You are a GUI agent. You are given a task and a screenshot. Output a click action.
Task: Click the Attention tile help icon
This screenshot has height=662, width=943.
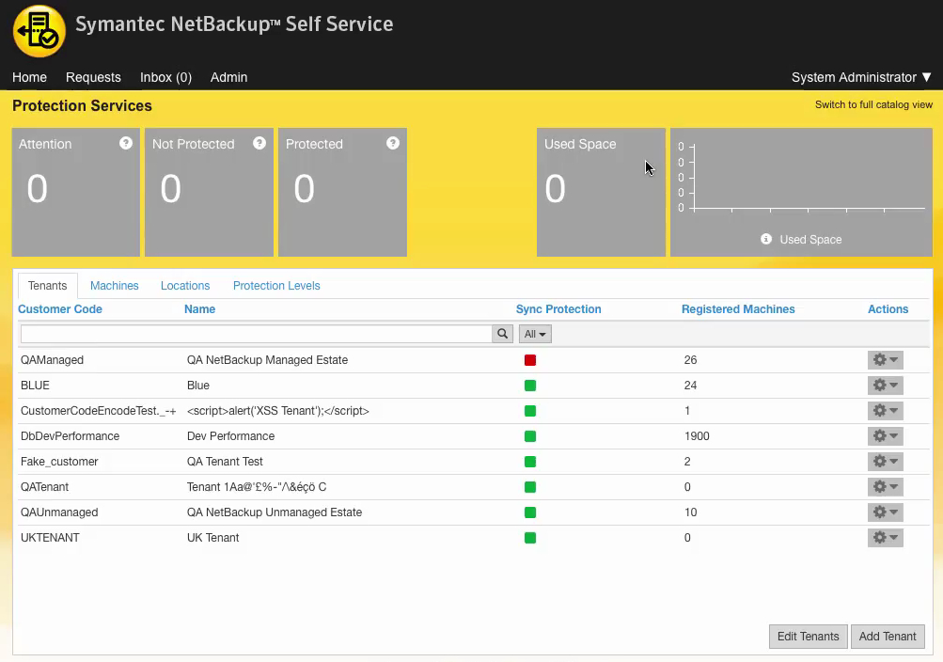pos(126,143)
